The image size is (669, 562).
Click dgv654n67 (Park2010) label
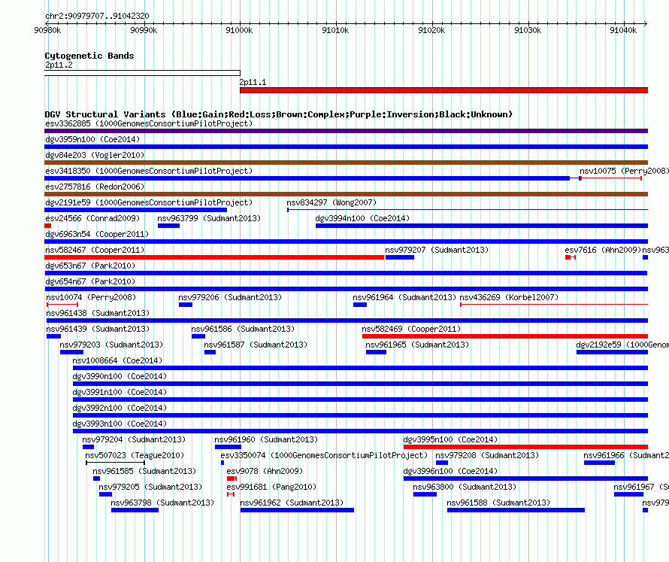coord(90,281)
